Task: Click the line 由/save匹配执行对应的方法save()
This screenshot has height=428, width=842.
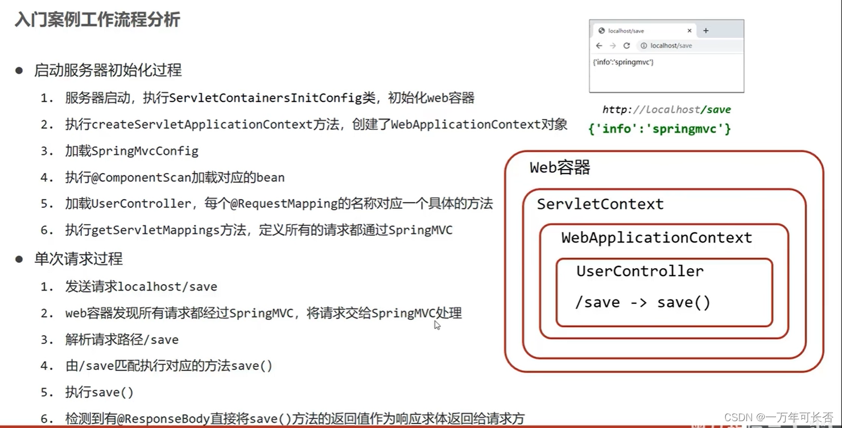Action: coord(169,366)
